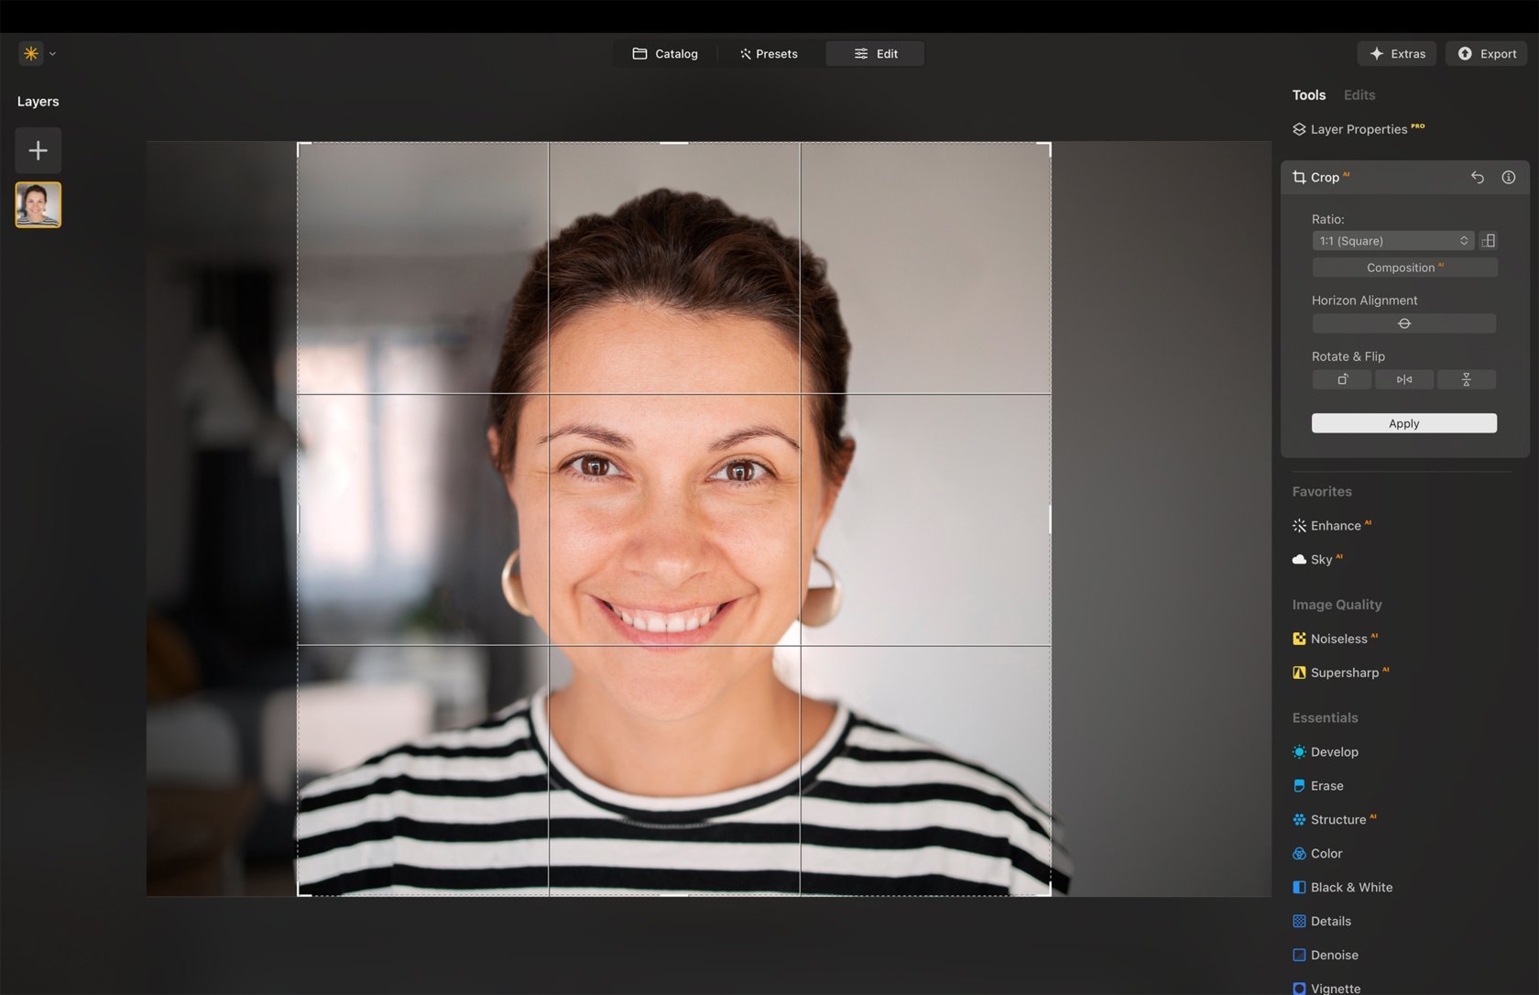Select the portrait layer thumbnail
The image size is (1539, 995).
pos(38,204)
